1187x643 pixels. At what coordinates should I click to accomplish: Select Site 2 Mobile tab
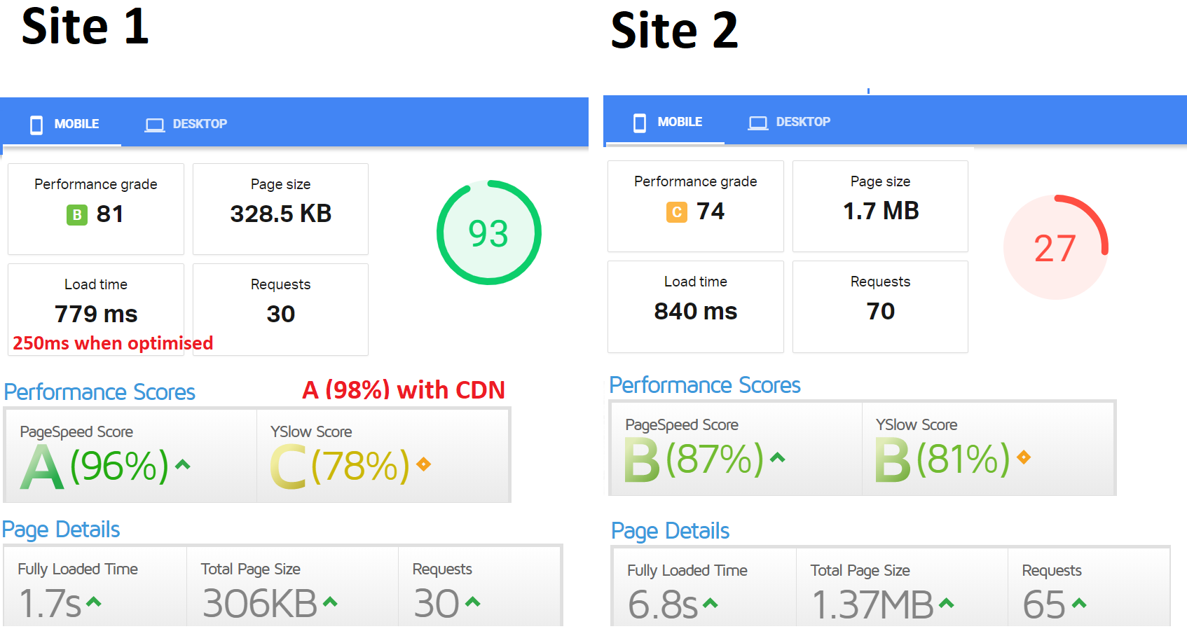(x=666, y=122)
